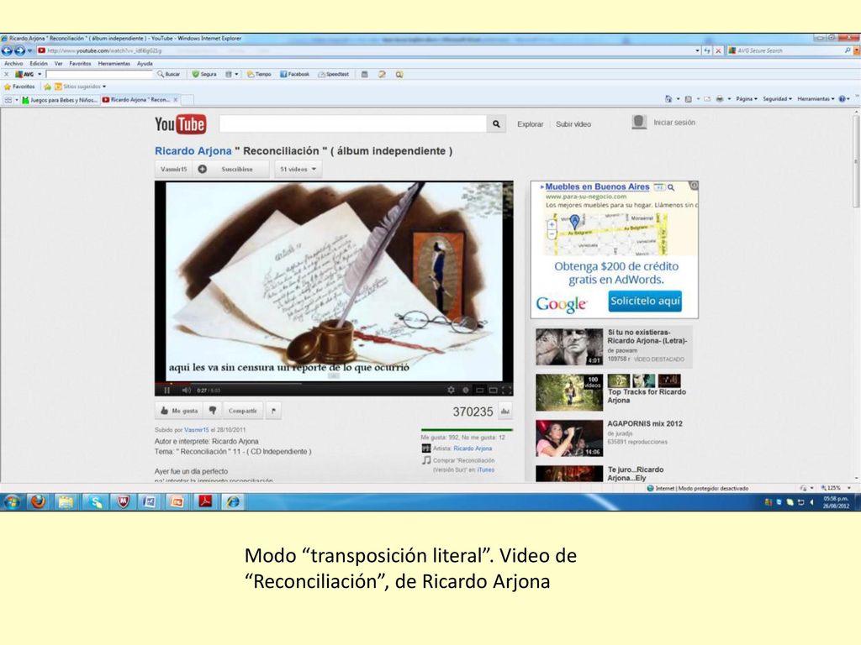Click the IE Home toolbar icon
This screenshot has height=645, width=861.
(668, 99)
